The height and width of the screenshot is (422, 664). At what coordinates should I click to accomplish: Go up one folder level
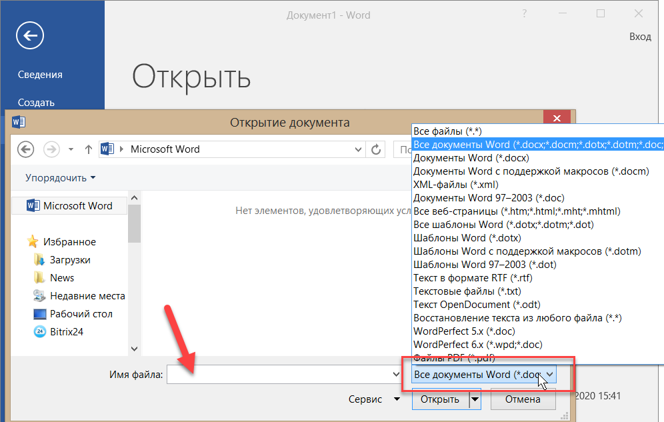pos(89,149)
